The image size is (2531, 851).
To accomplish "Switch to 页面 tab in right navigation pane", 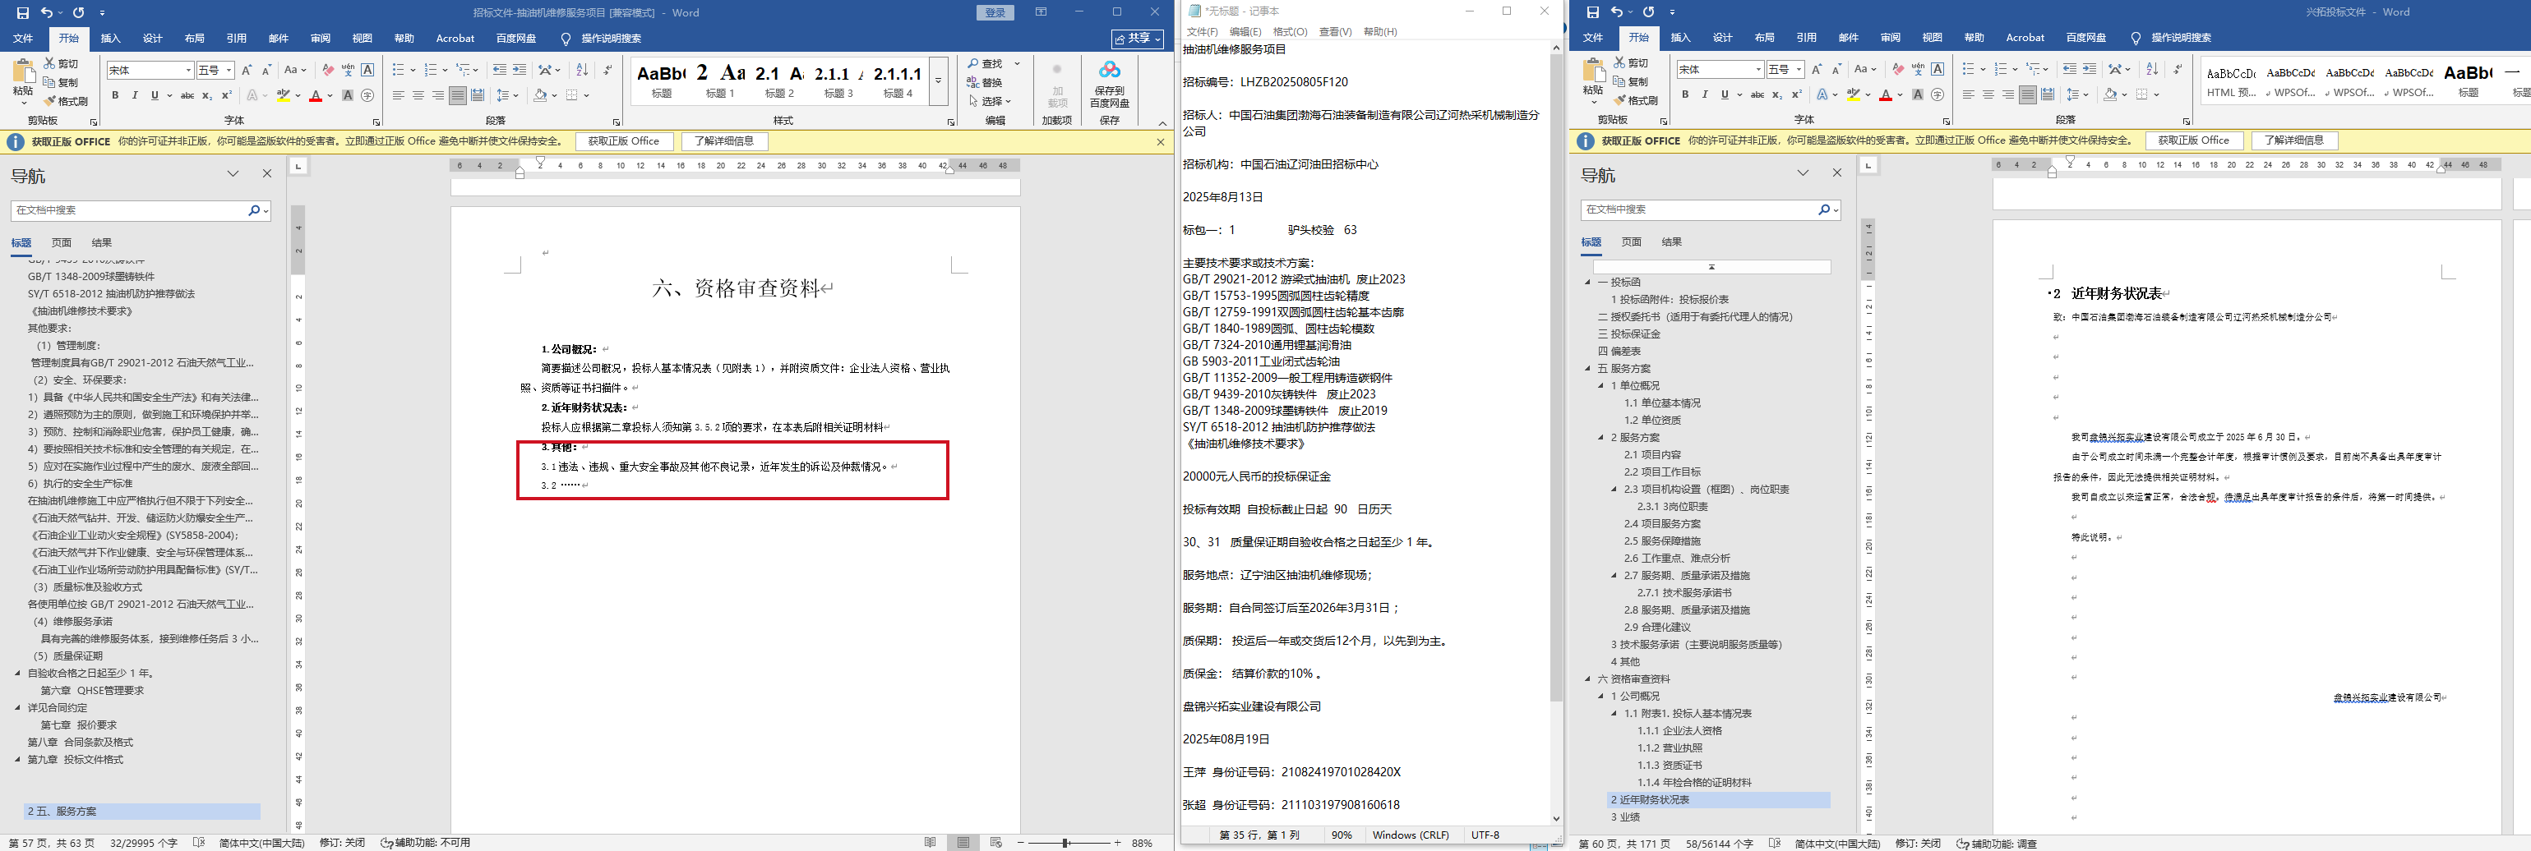I will [1631, 241].
